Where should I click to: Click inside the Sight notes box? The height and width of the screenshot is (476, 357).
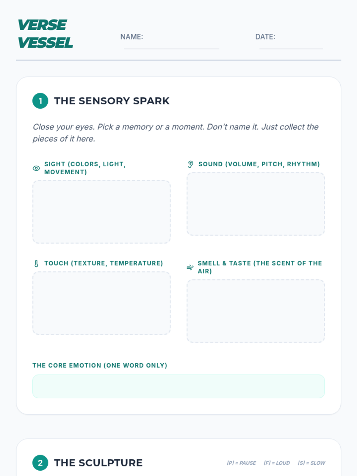(101, 212)
